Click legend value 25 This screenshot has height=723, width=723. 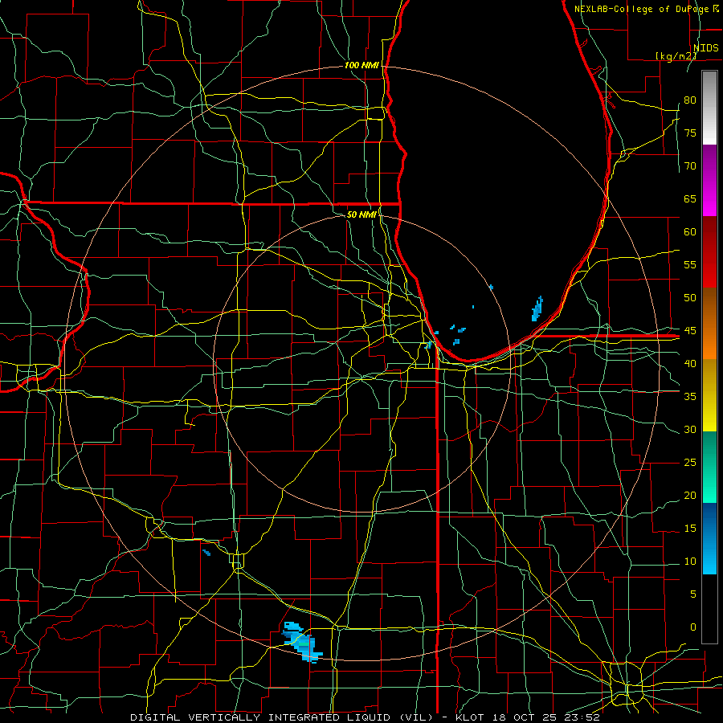pyautogui.click(x=690, y=463)
